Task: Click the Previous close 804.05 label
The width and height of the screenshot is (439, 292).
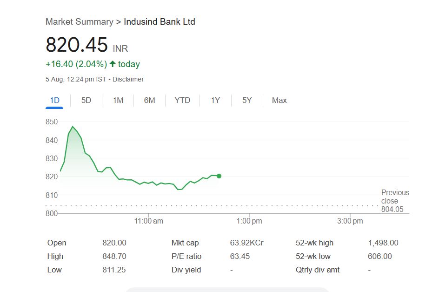Action: click(x=395, y=201)
